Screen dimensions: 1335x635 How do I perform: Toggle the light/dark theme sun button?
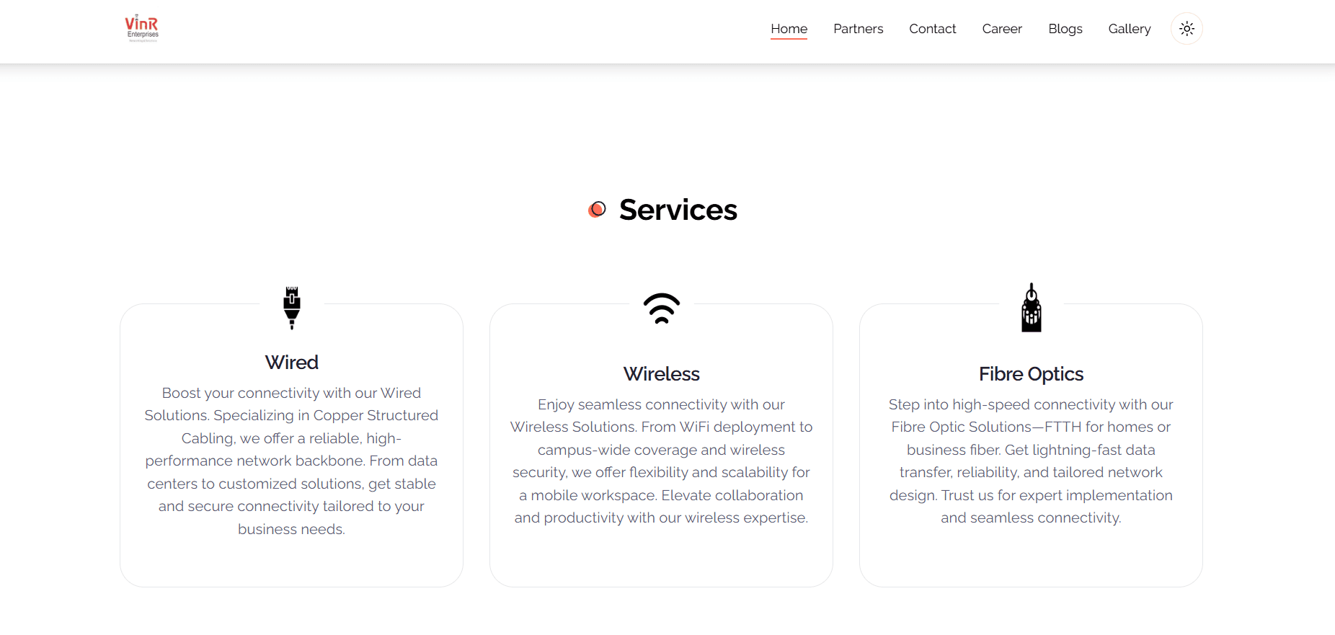[x=1187, y=29]
